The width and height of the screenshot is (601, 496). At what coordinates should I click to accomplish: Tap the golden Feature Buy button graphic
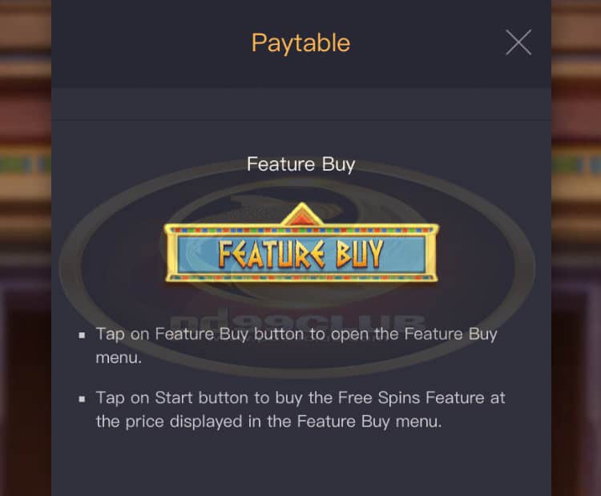coord(301,244)
